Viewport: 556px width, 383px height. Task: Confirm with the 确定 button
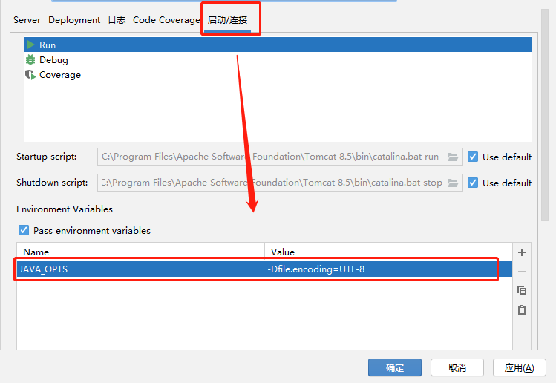coord(395,367)
